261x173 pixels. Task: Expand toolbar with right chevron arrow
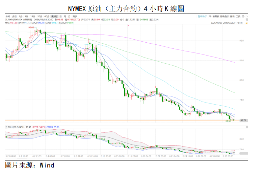247,16
